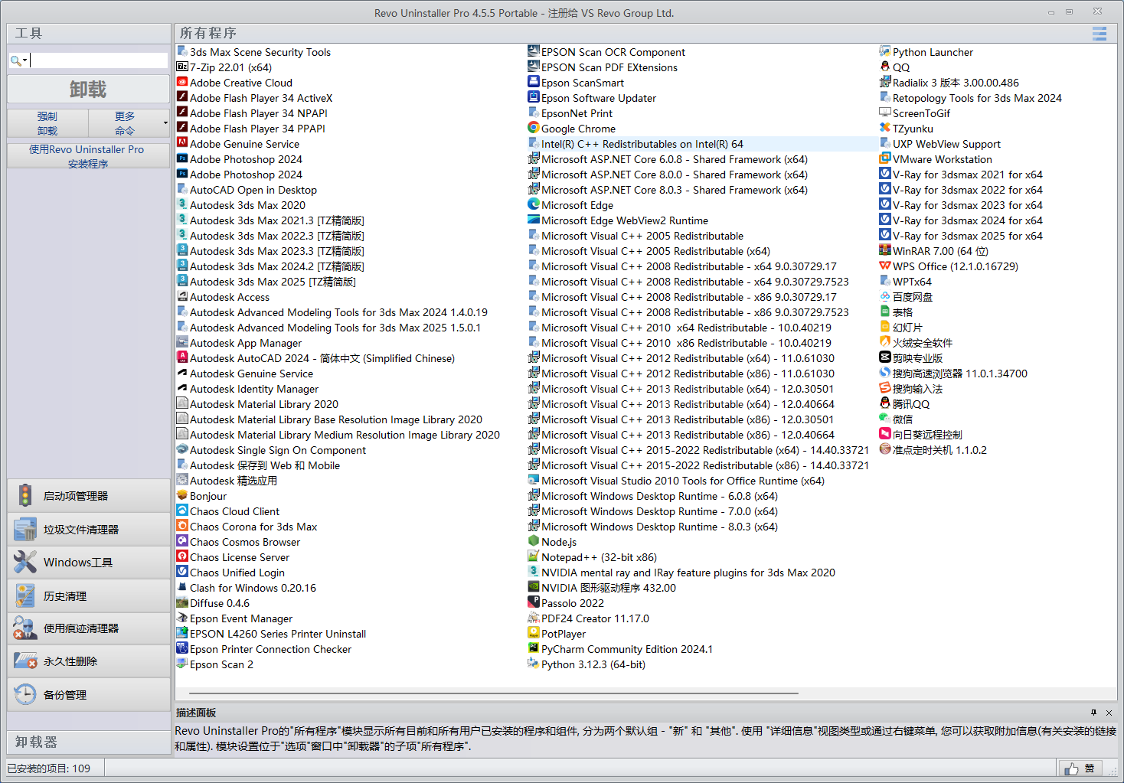Expand the 更多命令 dropdown arrow
1124x783 pixels.
(x=165, y=123)
